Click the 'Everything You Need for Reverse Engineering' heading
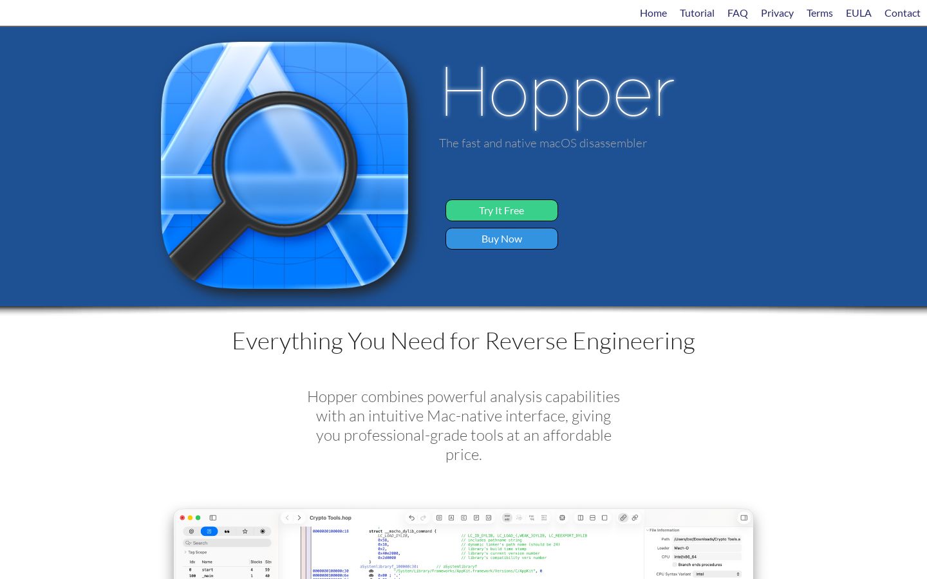Viewport: 927px width, 579px height. [x=464, y=341]
